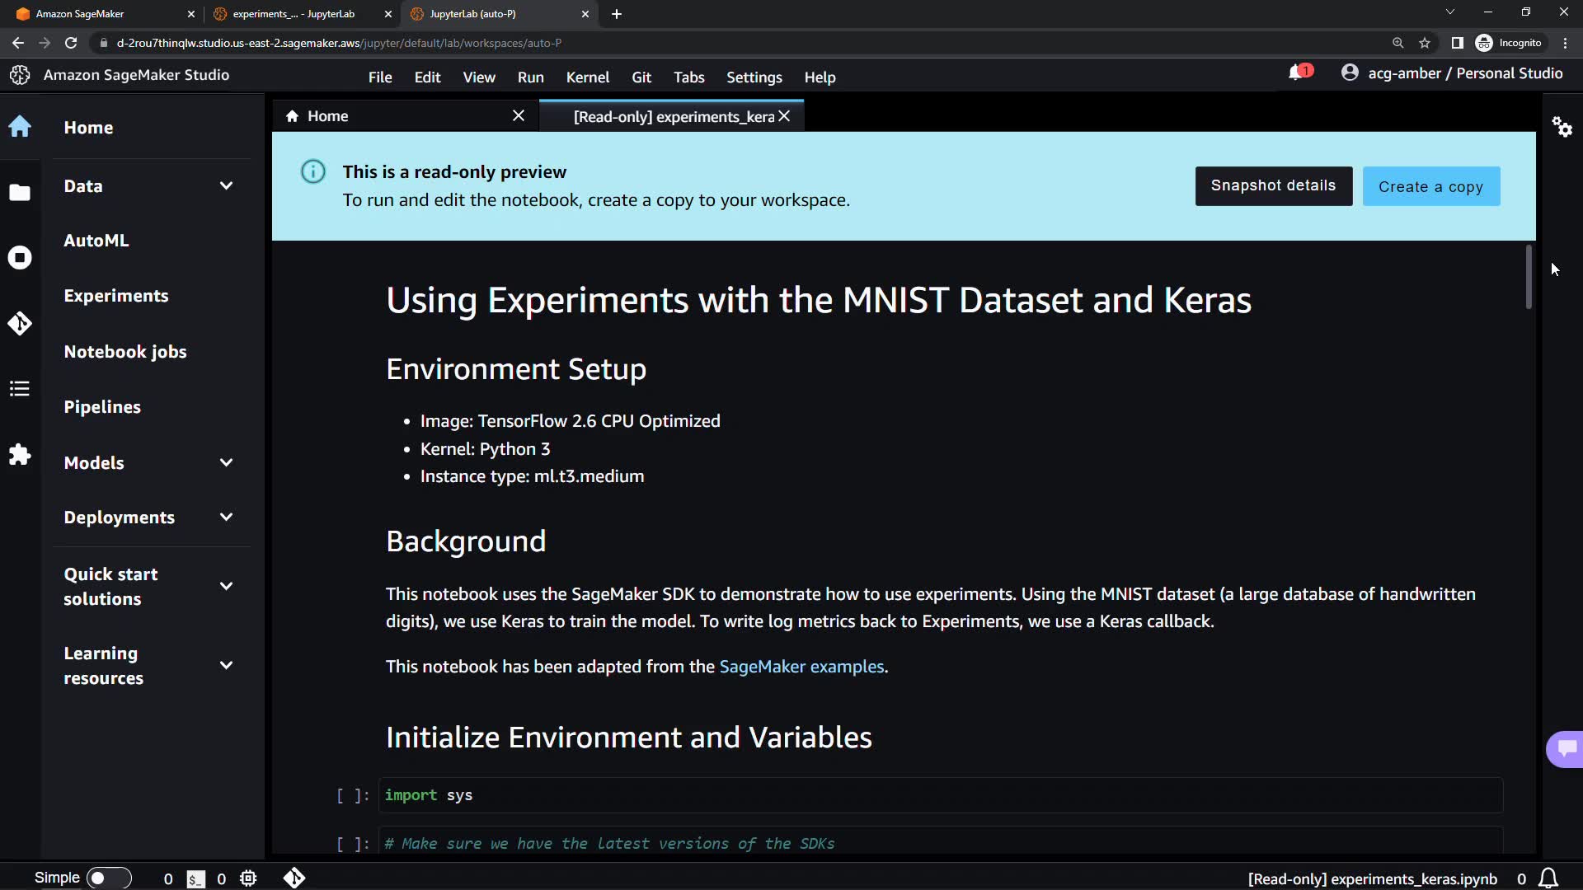The width and height of the screenshot is (1583, 890).
Task: Click the notifications bell with badge
Action: click(x=1297, y=73)
